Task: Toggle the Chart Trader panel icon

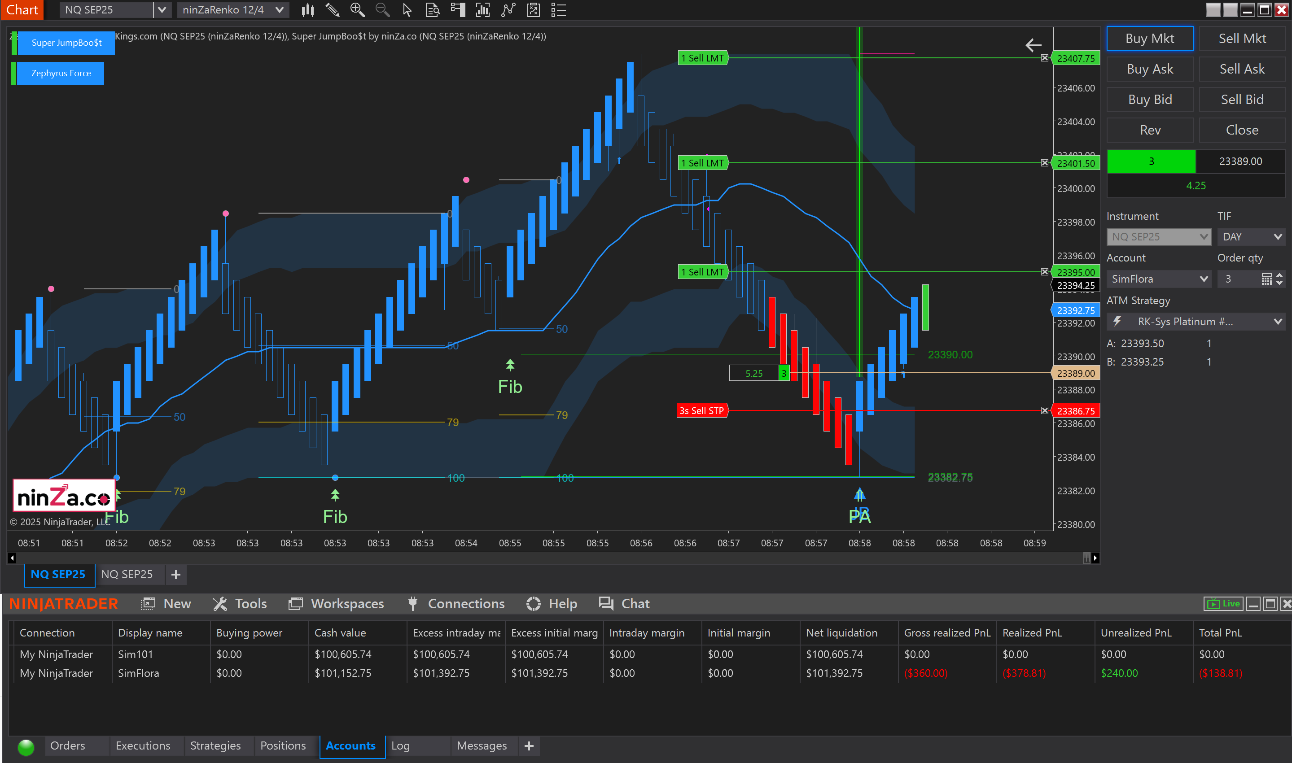Action: 457,10
